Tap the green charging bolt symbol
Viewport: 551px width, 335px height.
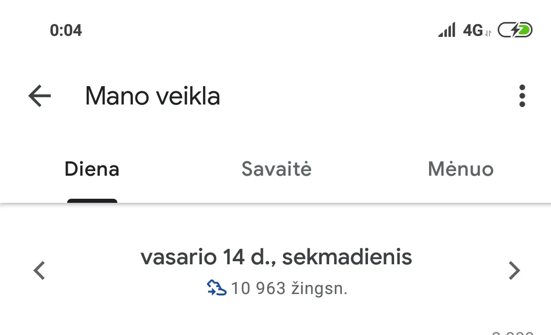point(522,30)
